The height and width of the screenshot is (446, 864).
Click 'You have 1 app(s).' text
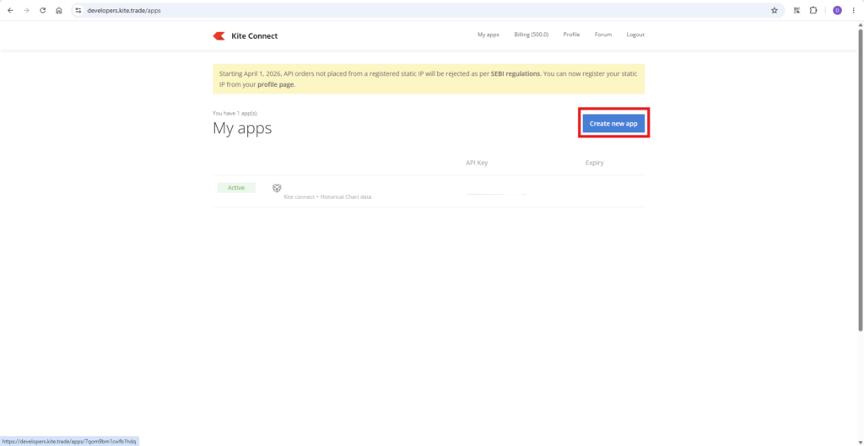click(x=235, y=114)
